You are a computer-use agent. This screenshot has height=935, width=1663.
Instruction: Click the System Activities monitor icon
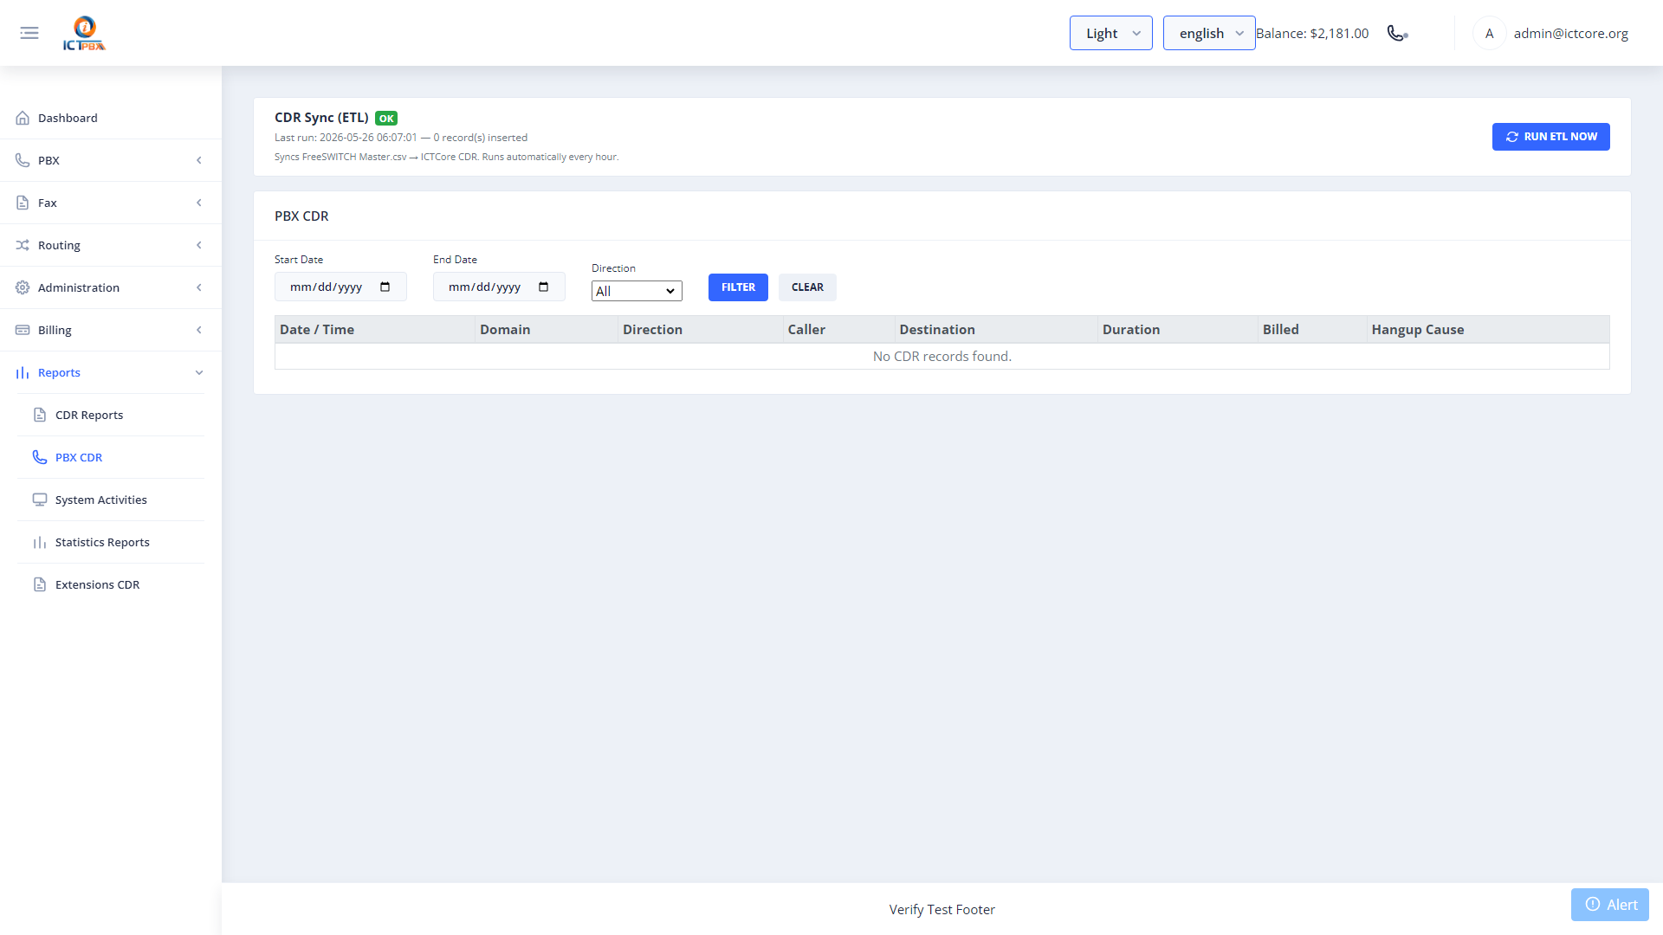[x=40, y=500]
